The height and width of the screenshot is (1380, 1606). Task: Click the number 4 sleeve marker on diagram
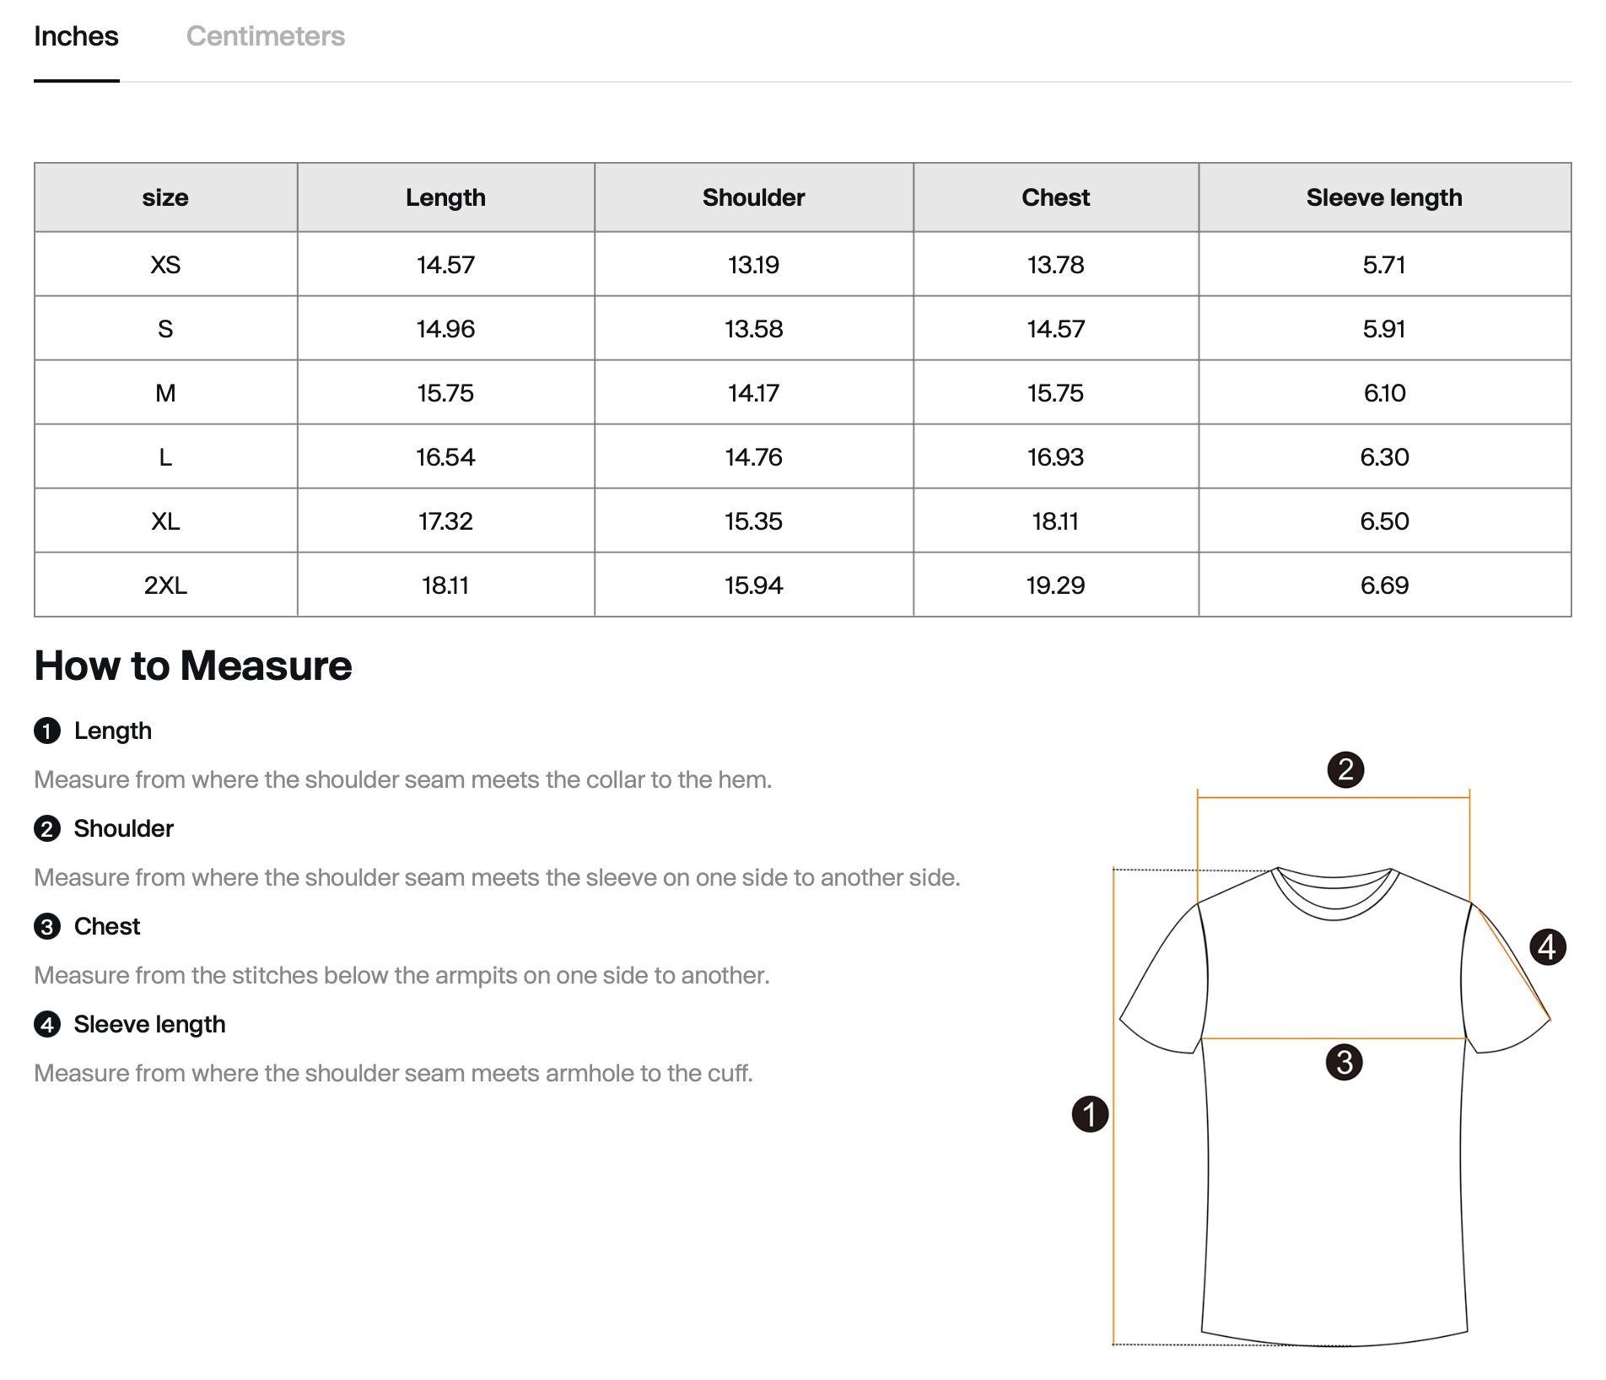click(x=1548, y=946)
